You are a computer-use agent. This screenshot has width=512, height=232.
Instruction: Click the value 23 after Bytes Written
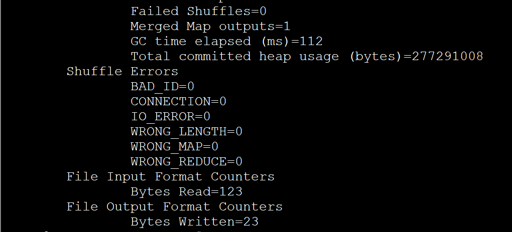click(250, 222)
